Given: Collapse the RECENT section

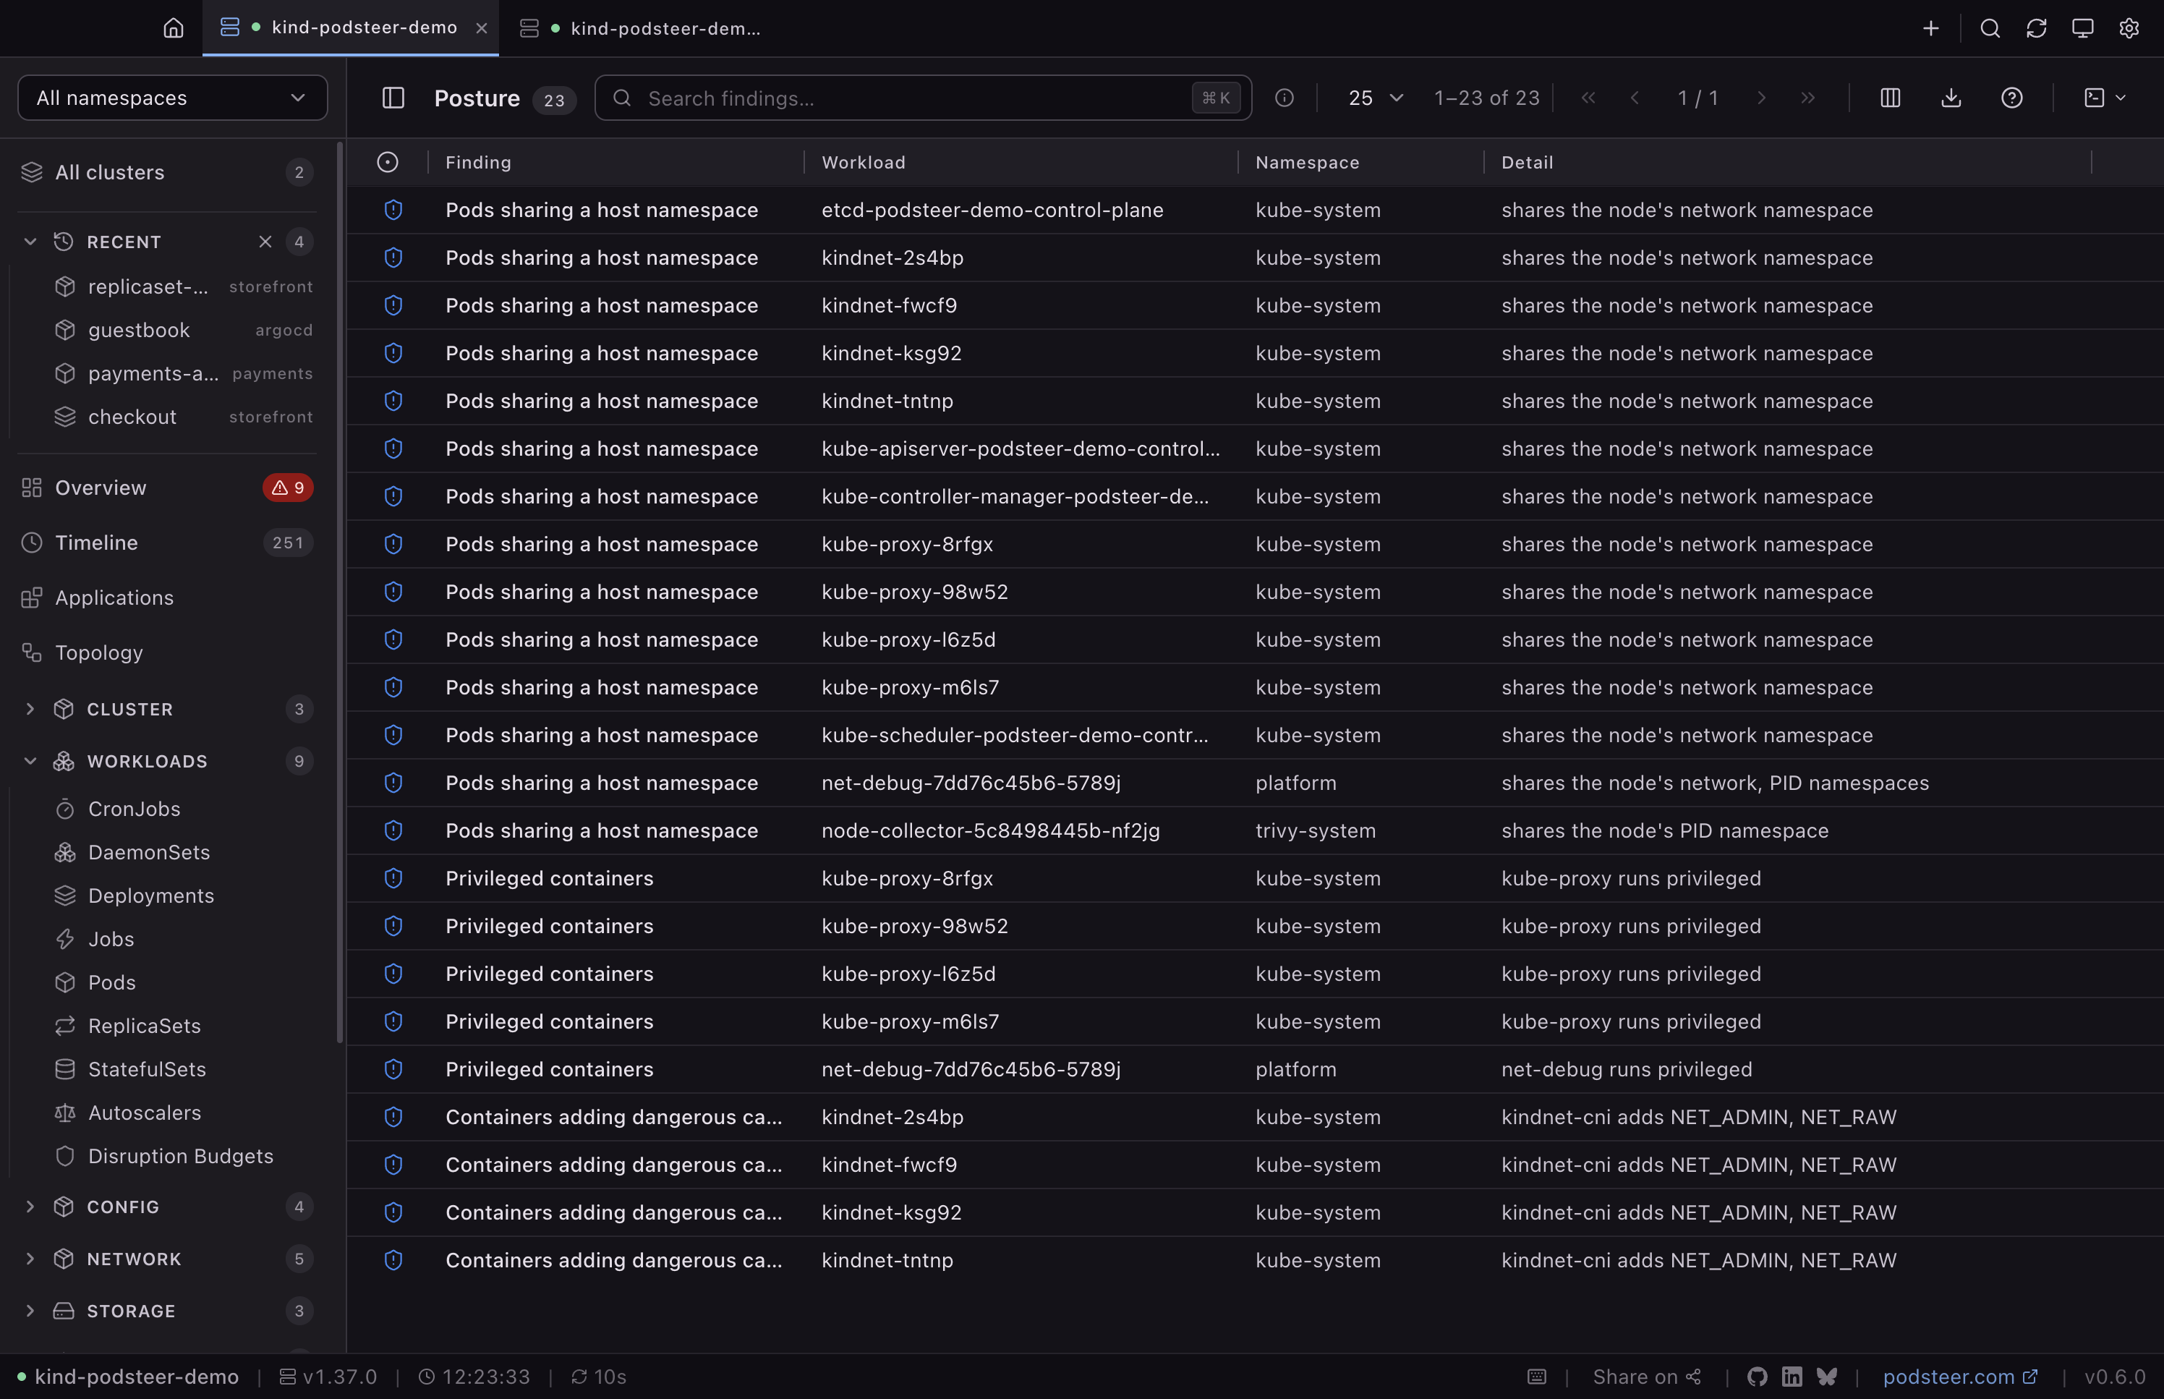Looking at the screenshot, I should (x=30, y=242).
